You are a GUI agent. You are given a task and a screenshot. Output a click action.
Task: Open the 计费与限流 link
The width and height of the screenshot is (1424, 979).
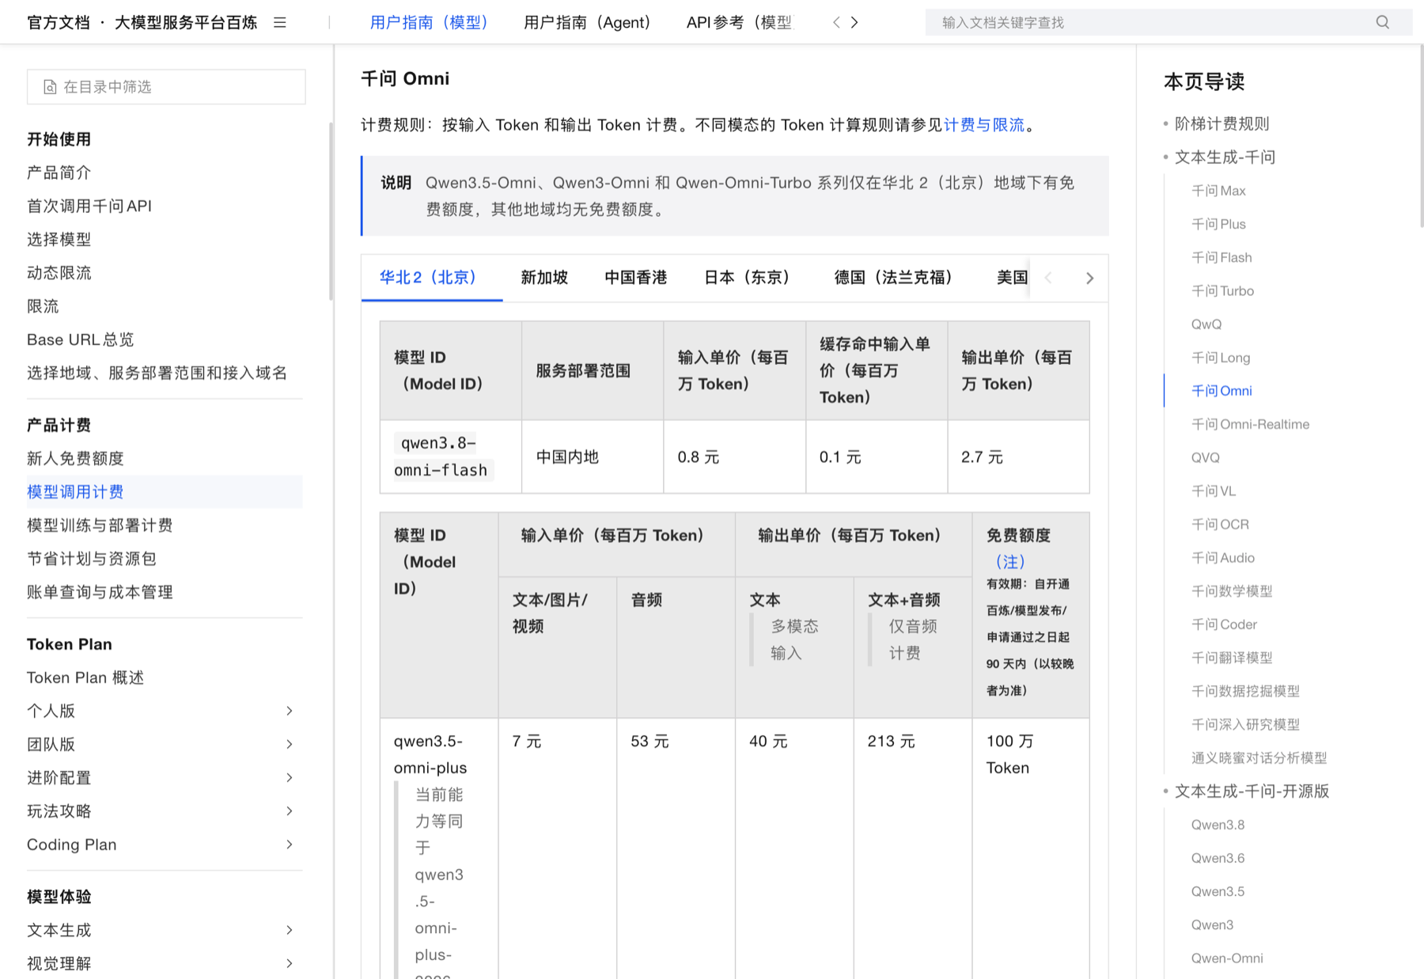click(x=984, y=124)
